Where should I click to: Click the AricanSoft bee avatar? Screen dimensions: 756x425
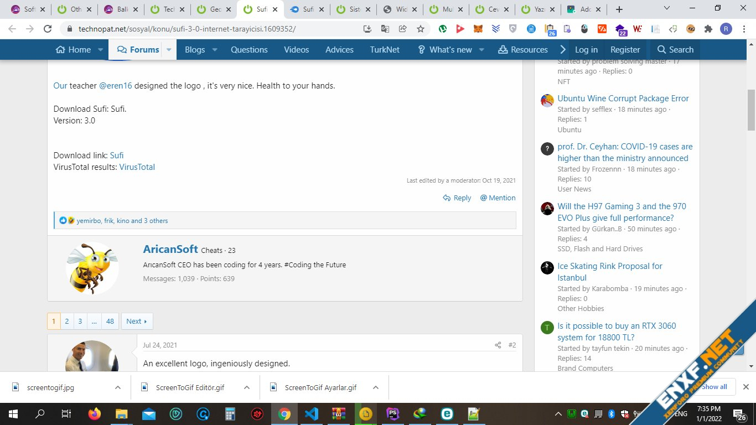[92, 268]
